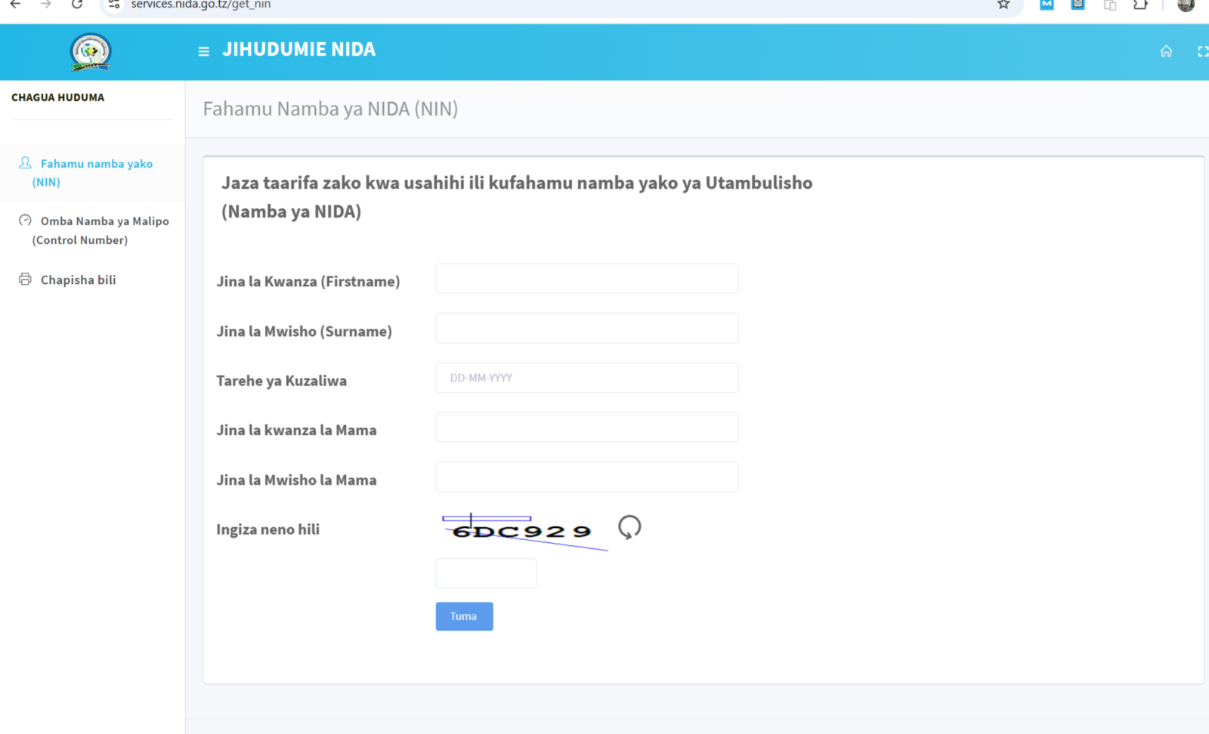Click the blue M extension icon
Viewport: 1209px width, 734px height.
[x=1047, y=5]
